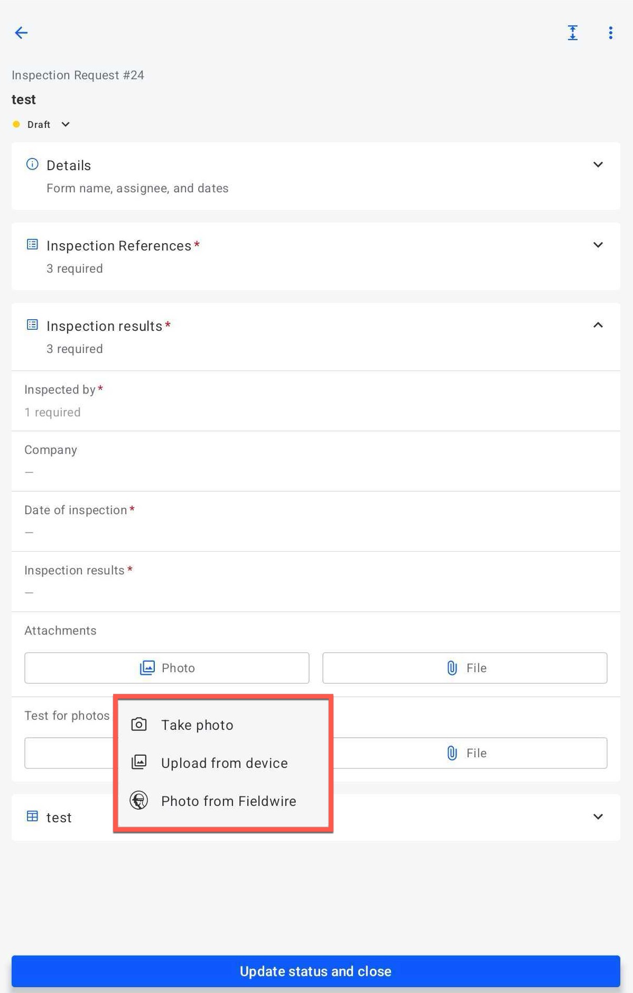Open the Draft status dropdown
The width and height of the screenshot is (633, 993).
(65, 124)
